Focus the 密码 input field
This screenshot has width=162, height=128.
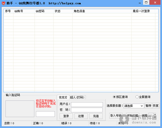[x=87, y=110]
